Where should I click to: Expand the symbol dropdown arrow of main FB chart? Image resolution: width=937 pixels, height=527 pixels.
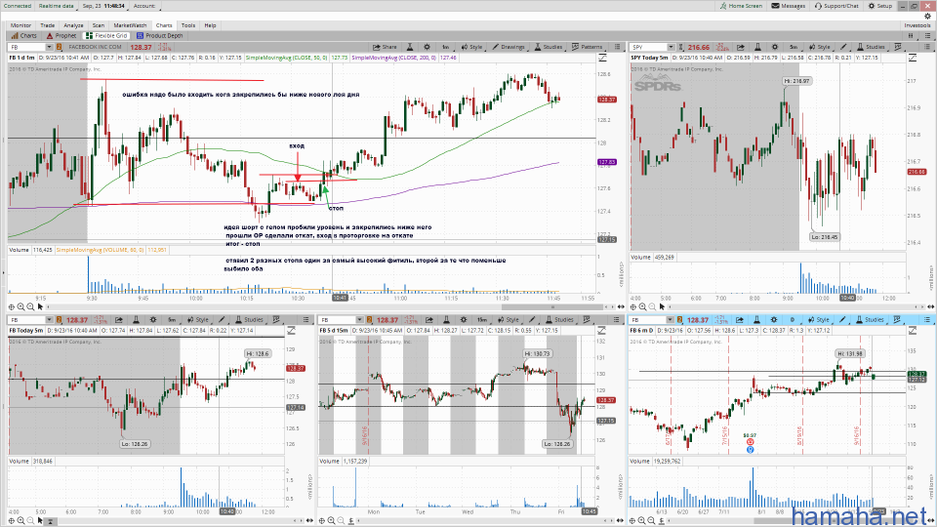[49, 47]
